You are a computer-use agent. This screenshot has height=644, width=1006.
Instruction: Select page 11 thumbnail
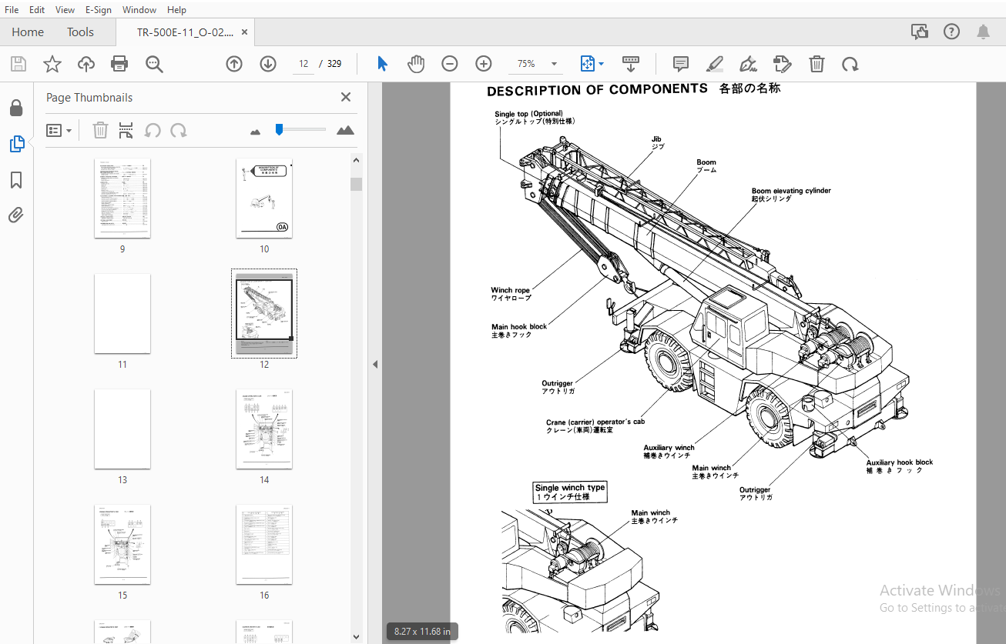pos(122,313)
